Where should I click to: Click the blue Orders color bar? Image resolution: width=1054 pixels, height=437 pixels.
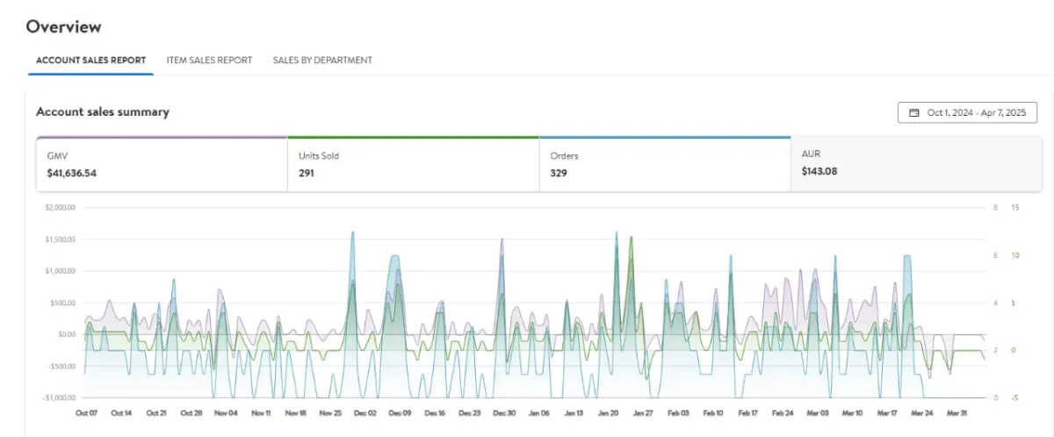(x=664, y=138)
